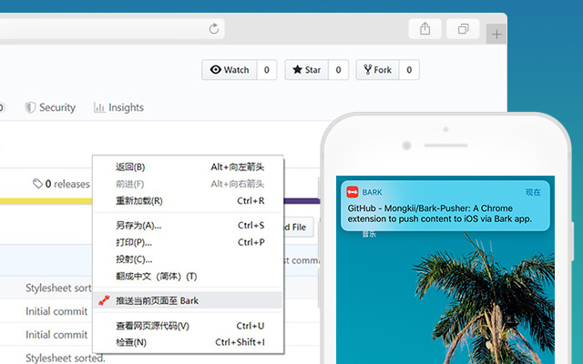Click the Stylesheet sorted. commit message
This screenshot has height=364, width=583.
tap(66, 358)
